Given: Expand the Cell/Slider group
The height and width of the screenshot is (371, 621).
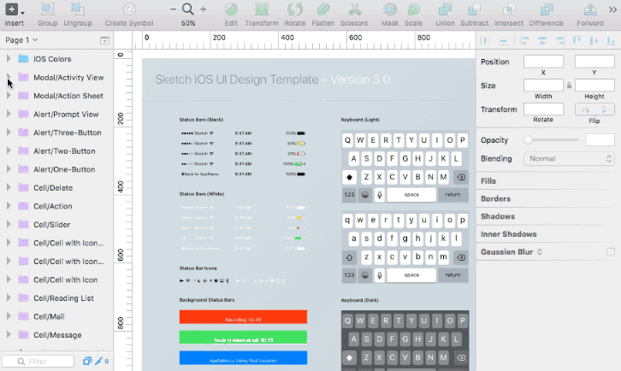Looking at the screenshot, I should [x=9, y=224].
